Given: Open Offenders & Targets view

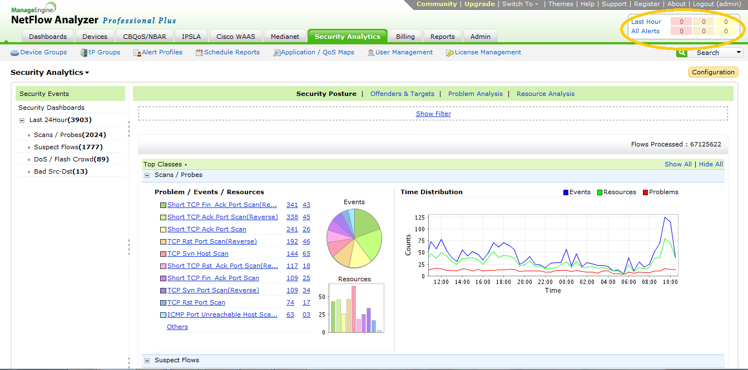Looking at the screenshot, I should click(x=402, y=94).
